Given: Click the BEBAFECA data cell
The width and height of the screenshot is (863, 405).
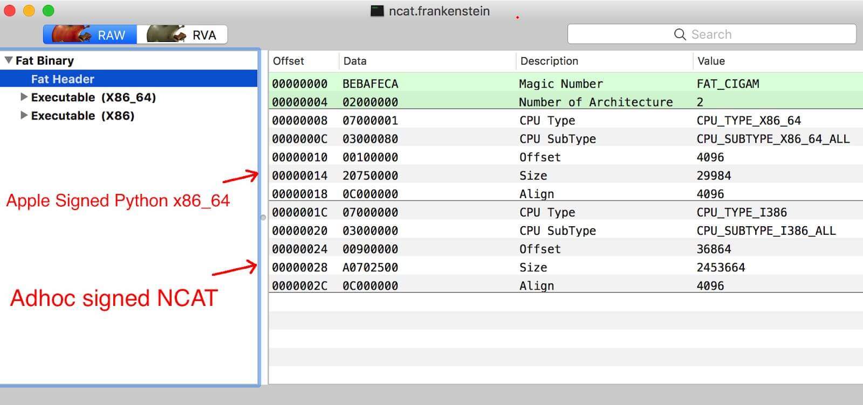Looking at the screenshot, I should click(370, 84).
